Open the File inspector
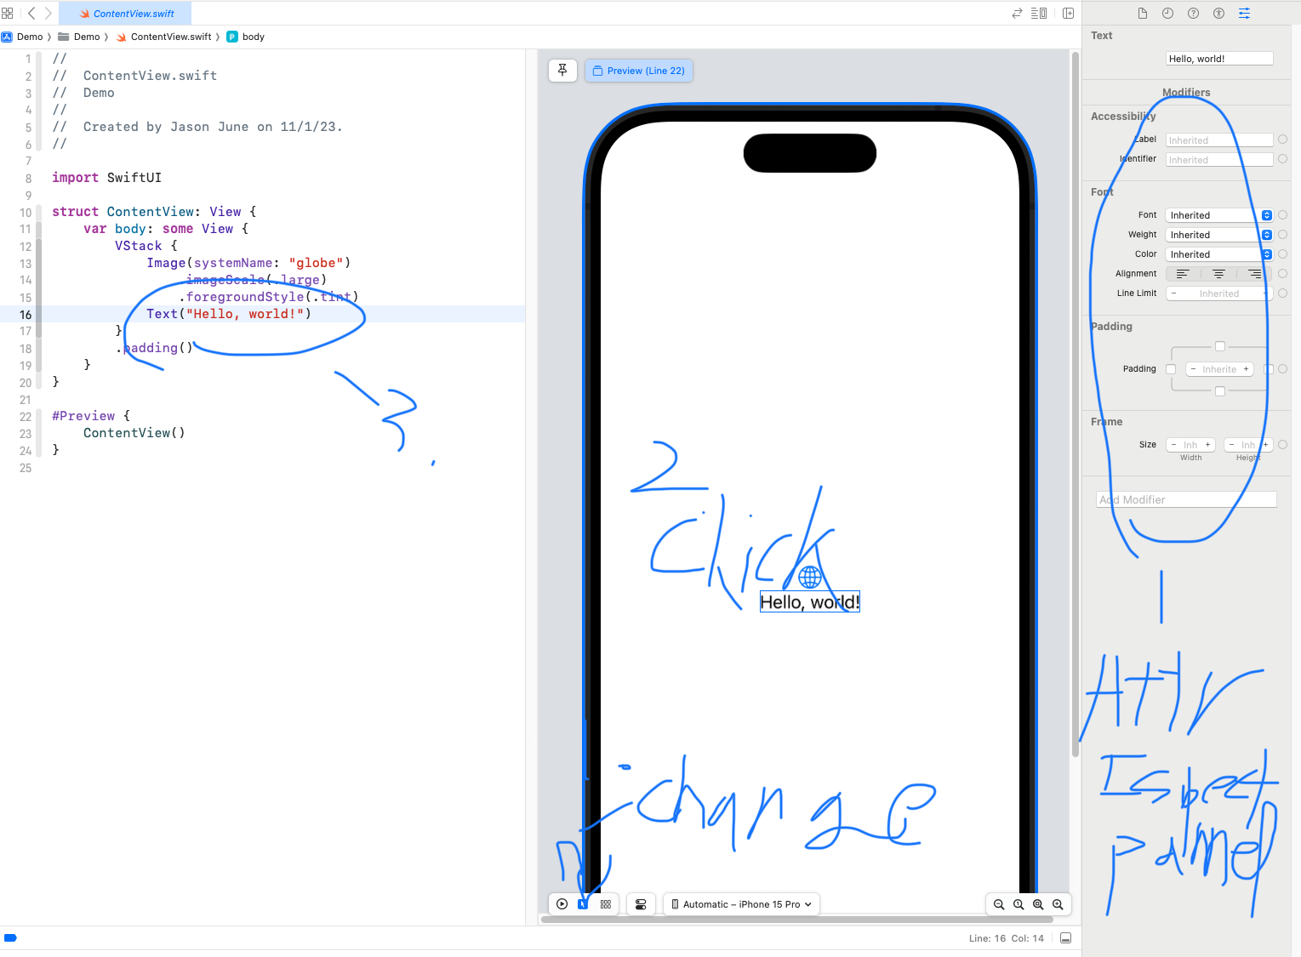This screenshot has height=957, width=1301. [x=1142, y=13]
